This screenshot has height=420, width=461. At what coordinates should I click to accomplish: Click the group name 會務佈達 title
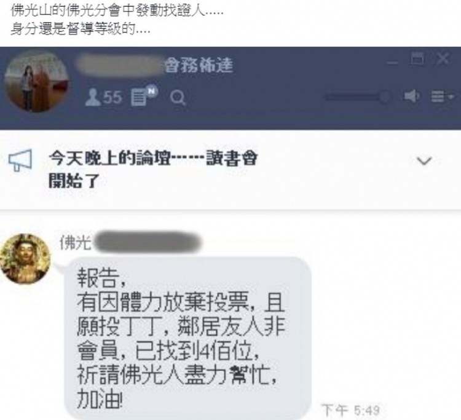pos(199,65)
